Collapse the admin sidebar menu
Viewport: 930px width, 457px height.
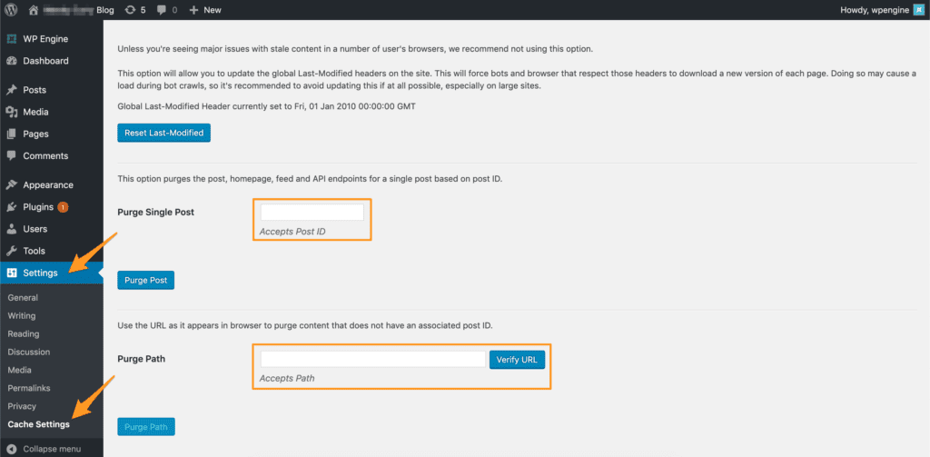[44, 449]
